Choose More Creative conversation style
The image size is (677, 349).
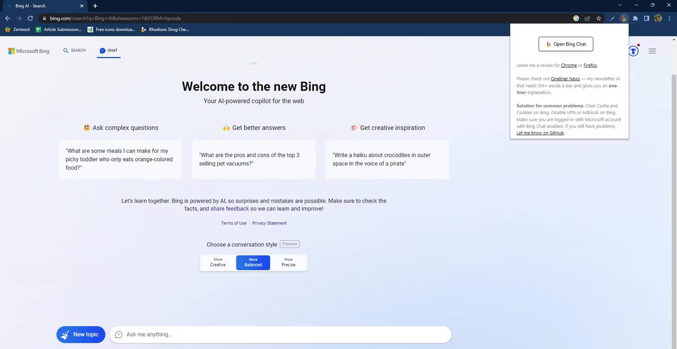coord(218,262)
